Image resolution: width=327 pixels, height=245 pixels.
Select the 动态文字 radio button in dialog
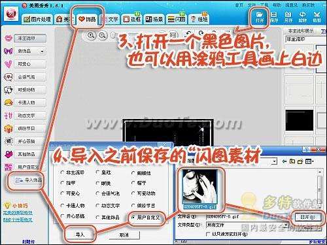(97, 205)
